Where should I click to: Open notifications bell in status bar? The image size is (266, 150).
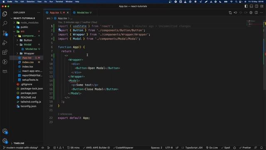coord(261,147)
